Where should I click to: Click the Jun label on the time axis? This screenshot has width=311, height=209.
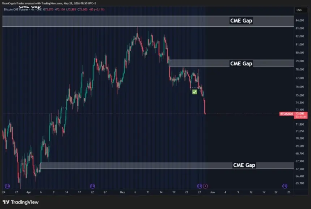[212, 192]
